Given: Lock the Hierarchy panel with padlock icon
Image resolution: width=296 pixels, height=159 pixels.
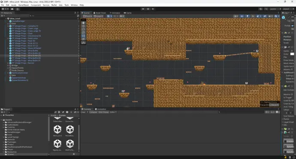Looking at the screenshot, I should point(75,13).
